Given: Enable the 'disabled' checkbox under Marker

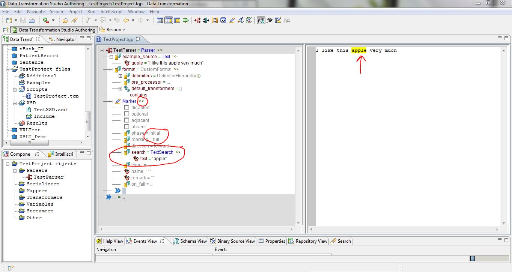Looking at the screenshot, I should (x=126, y=108).
